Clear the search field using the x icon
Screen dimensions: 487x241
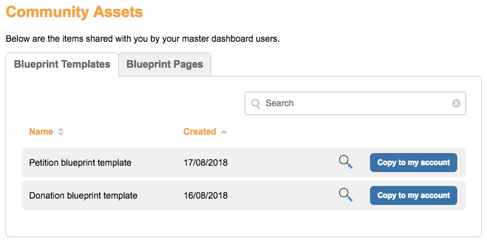pyautogui.click(x=456, y=103)
